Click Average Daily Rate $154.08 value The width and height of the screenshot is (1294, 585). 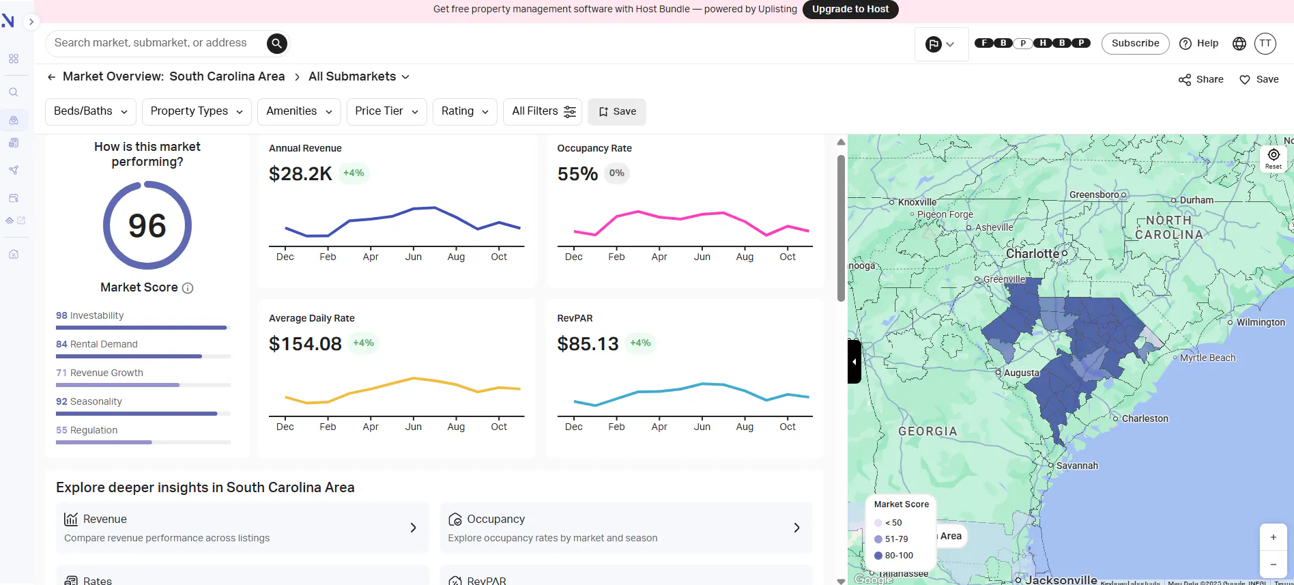point(305,344)
